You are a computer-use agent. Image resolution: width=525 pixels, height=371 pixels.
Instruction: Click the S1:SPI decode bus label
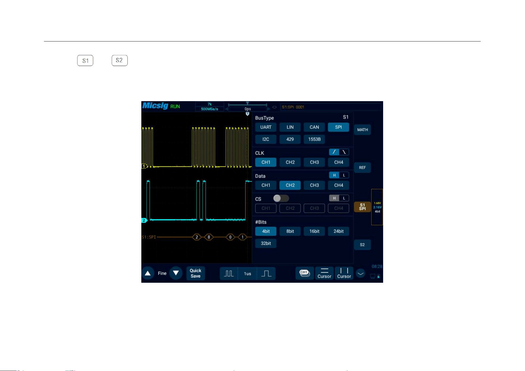149,237
